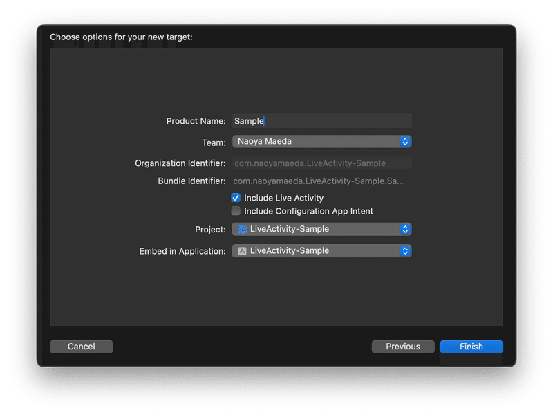Click the "Include Configuration App Intent" label text
The width and height of the screenshot is (553, 415).
(x=308, y=211)
